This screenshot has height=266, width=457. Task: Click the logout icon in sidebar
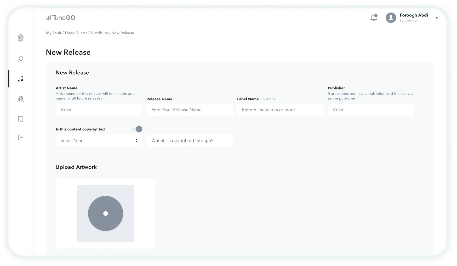tap(21, 137)
